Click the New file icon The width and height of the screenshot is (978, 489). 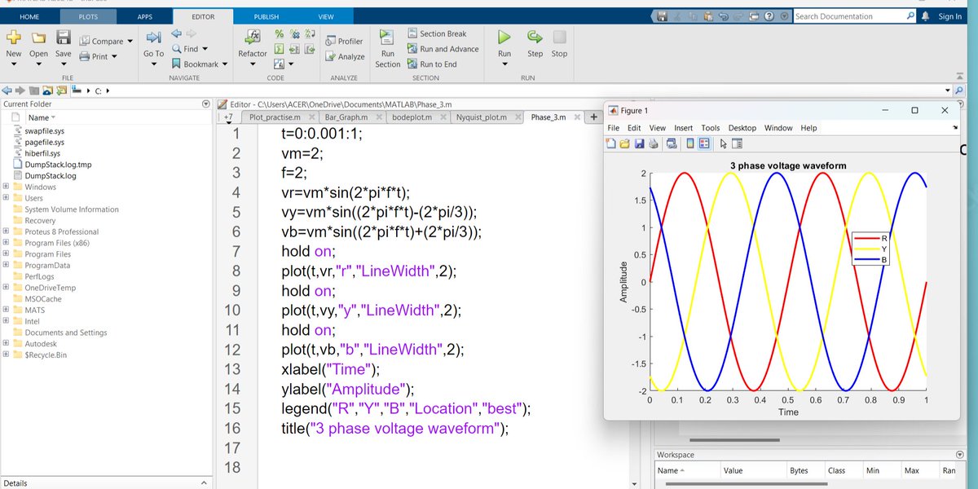click(14, 37)
